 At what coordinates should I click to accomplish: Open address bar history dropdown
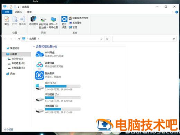(x=101, y=39)
